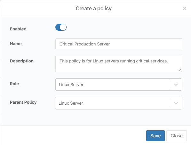Expand Parent Policy chevron arrow

click(176, 103)
